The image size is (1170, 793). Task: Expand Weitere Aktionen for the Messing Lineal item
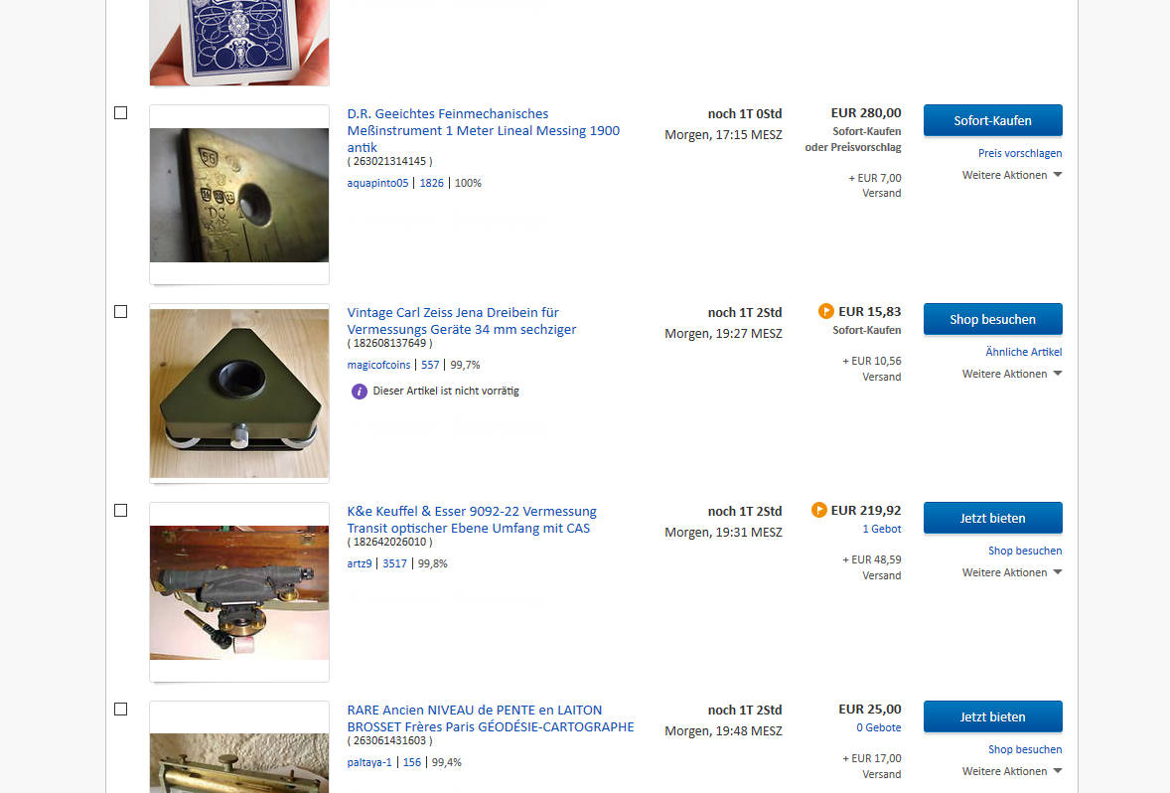tap(1011, 175)
